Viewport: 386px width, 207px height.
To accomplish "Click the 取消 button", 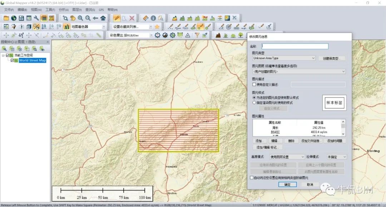I will point(310,184).
